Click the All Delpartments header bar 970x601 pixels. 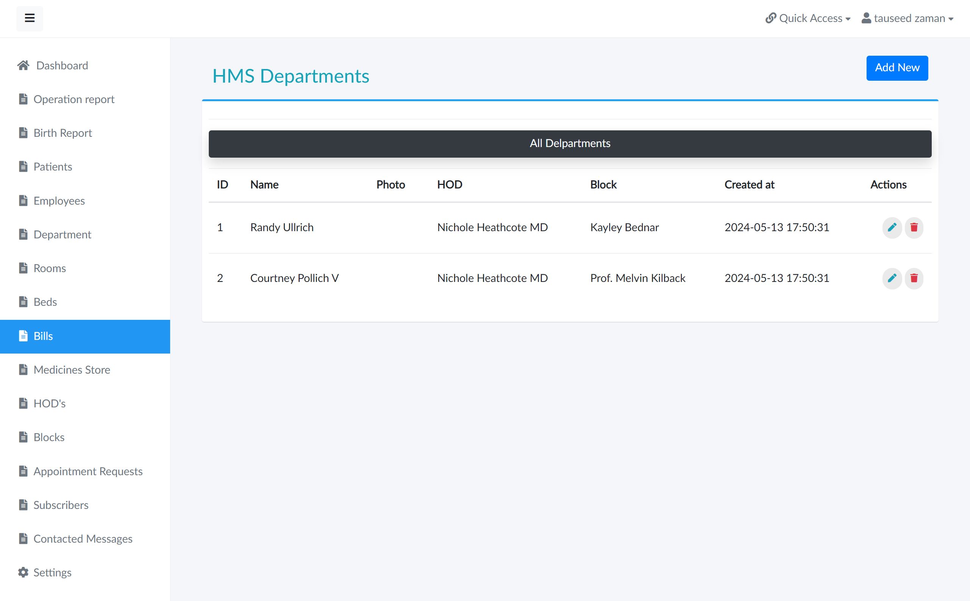[x=569, y=144]
